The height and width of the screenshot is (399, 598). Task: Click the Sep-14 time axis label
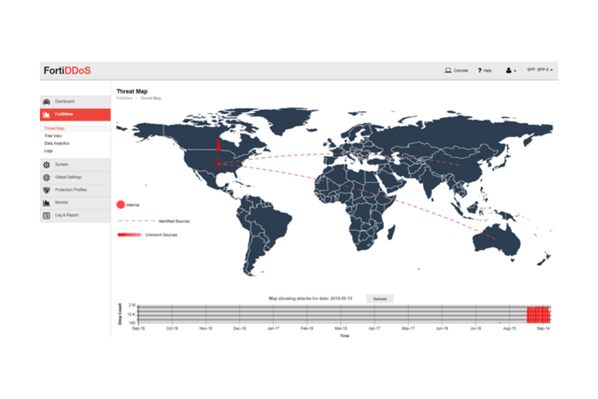pos(543,329)
